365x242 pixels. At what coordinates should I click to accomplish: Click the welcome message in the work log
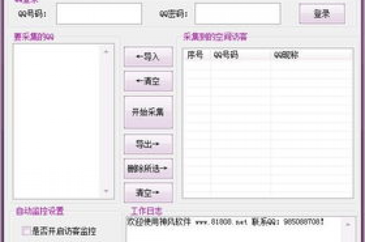[x=225, y=222]
